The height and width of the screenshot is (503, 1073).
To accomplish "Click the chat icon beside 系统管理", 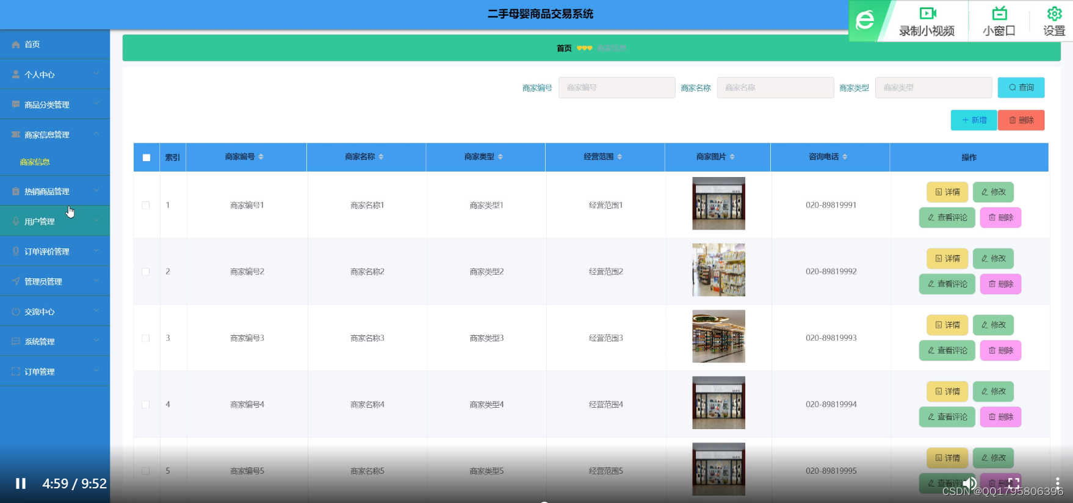I will (16, 341).
